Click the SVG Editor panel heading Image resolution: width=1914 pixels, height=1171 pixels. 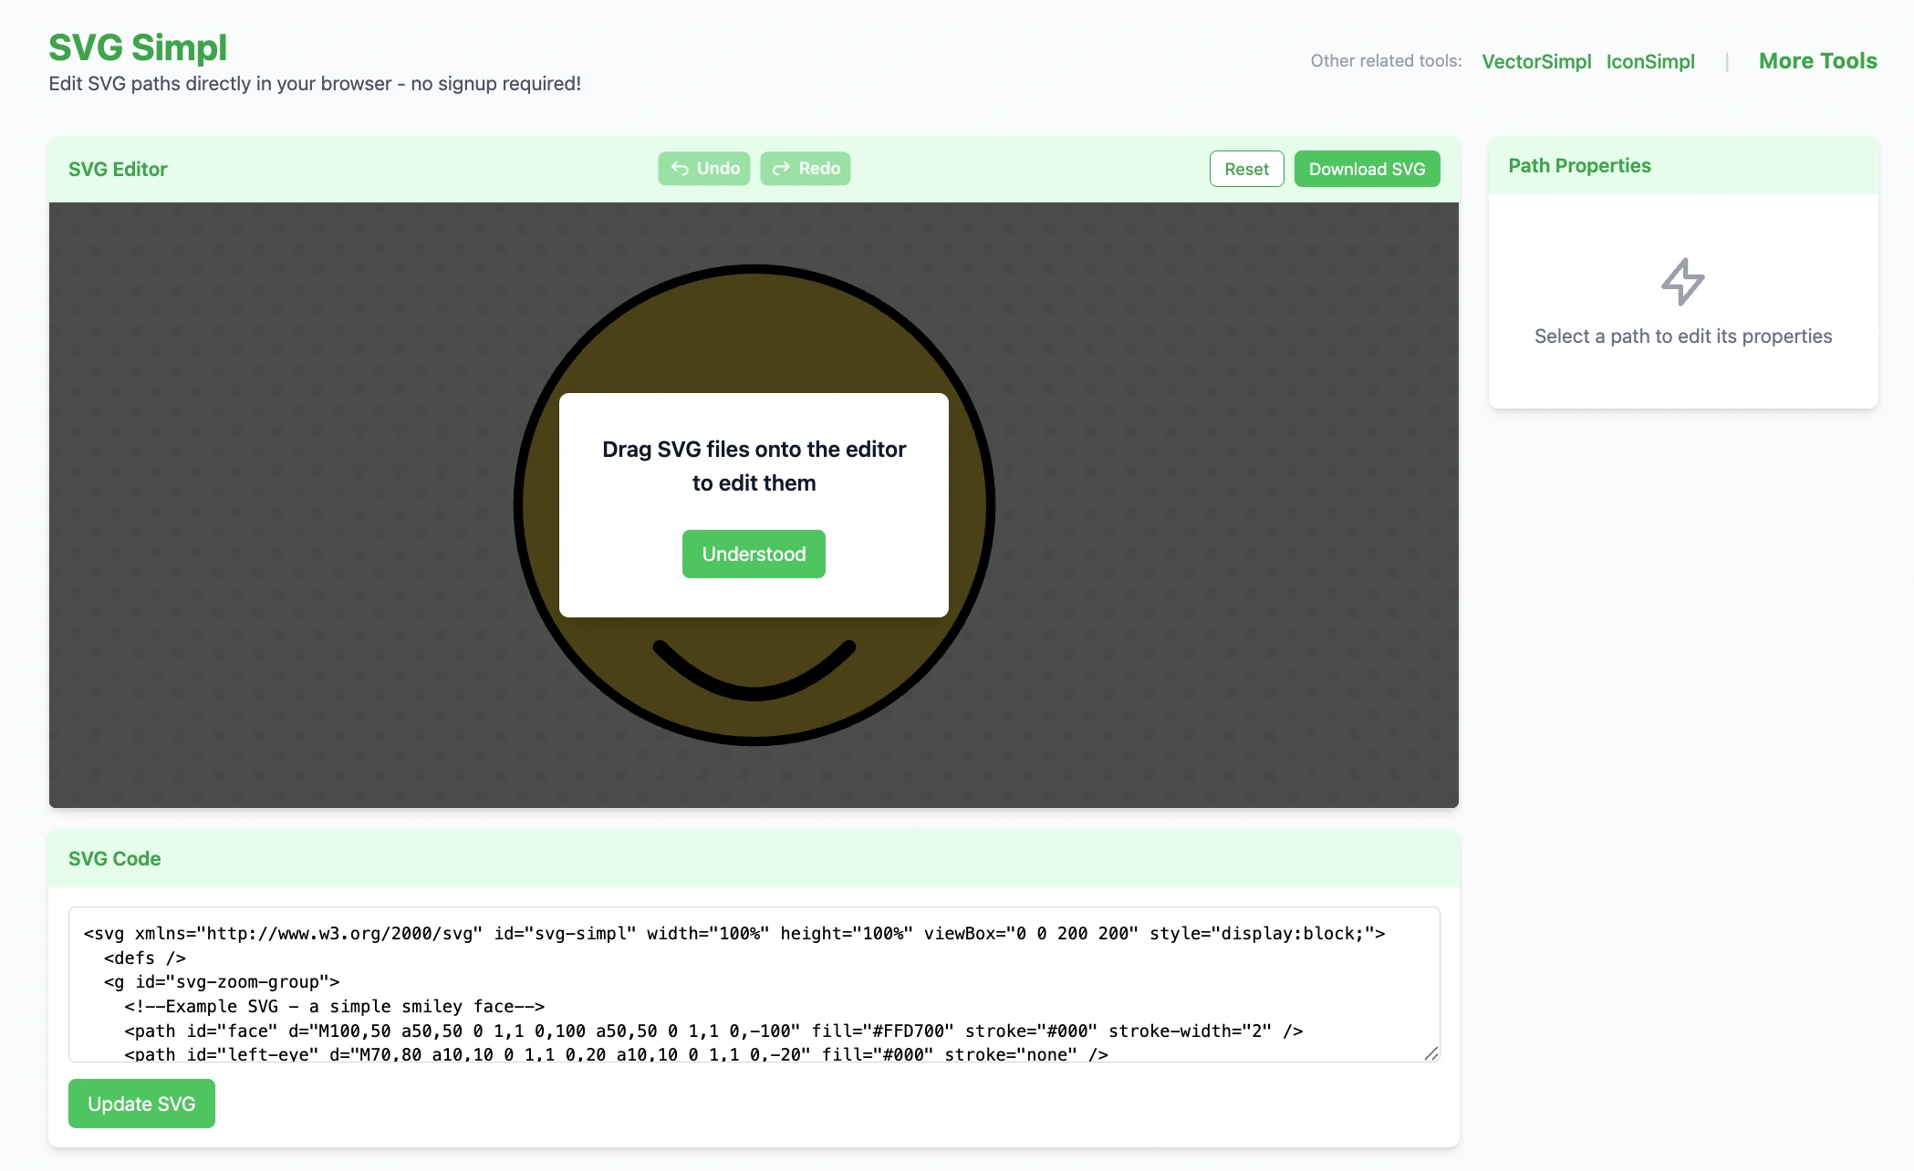click(x=118, y=170)
